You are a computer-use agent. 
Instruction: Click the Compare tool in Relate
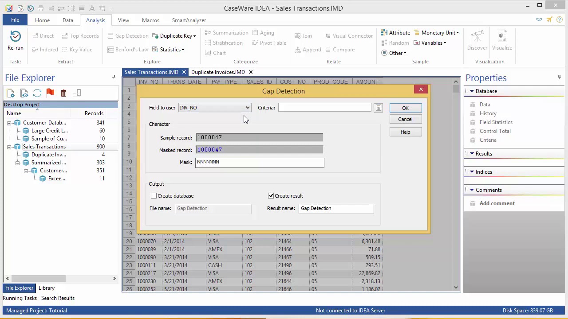(339, 50)
